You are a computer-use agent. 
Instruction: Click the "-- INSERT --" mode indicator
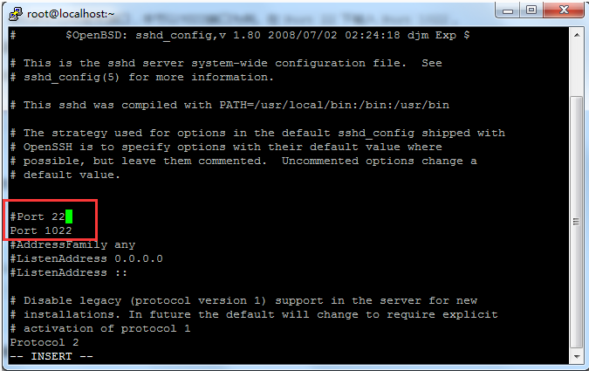coord(51,356)
